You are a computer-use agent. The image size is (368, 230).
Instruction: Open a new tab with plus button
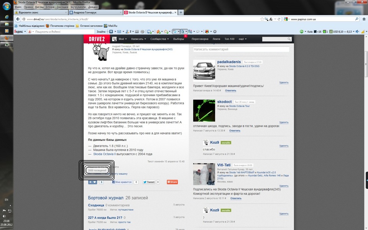click(x=181, y=12)
